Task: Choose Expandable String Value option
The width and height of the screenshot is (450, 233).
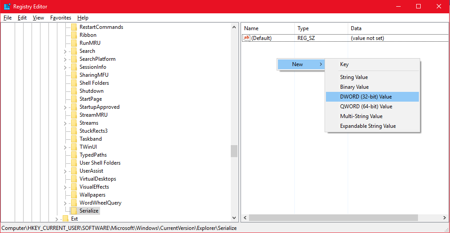Action: pyautogui.click(x=372, y=126)
